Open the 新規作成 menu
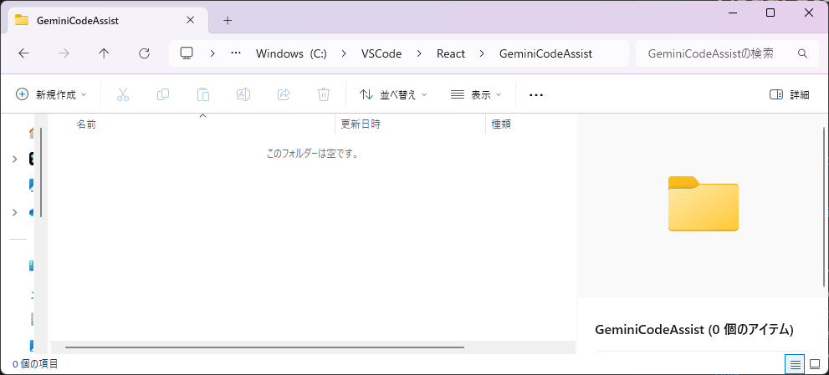 pos(51,94)
